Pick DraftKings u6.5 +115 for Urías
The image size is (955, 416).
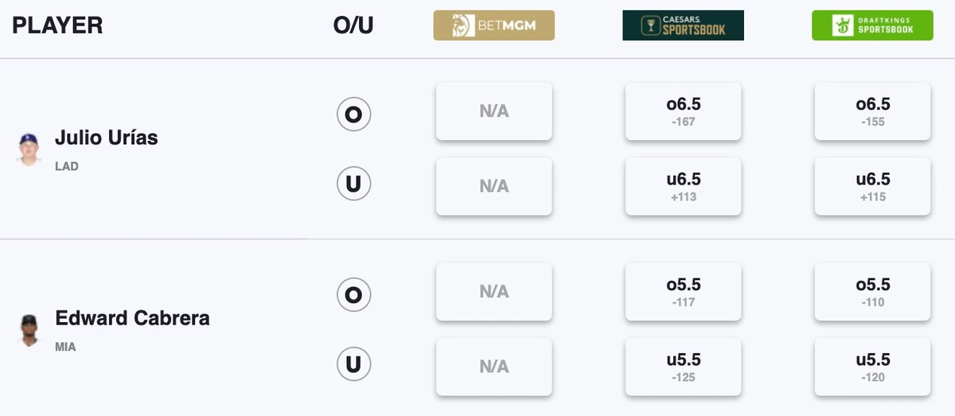click(873, 186)
